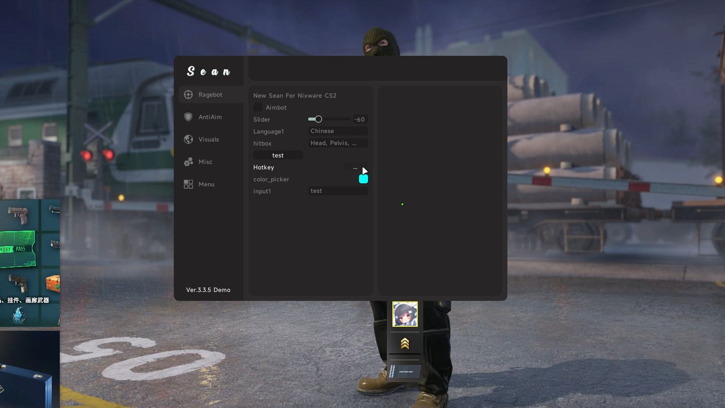Open the cyan color_picker swatch
The image size is (725, 408).
click(363, 178)
